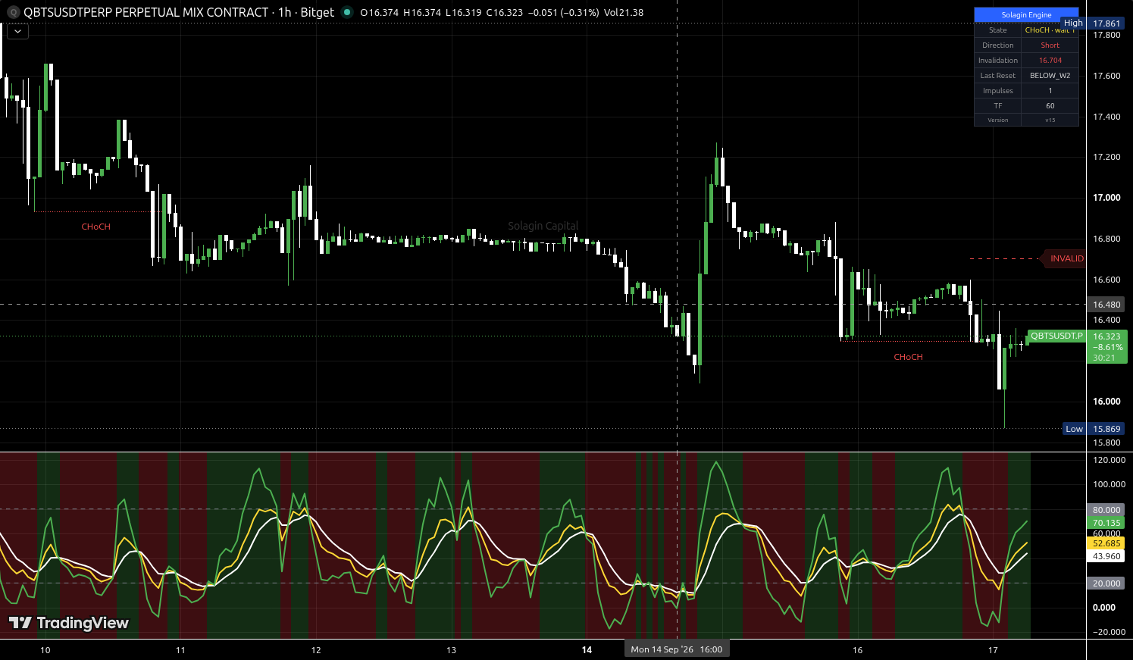Click the 120.000 oscillator scale label
1133x660 pixels.
(x=1109, y=460)
